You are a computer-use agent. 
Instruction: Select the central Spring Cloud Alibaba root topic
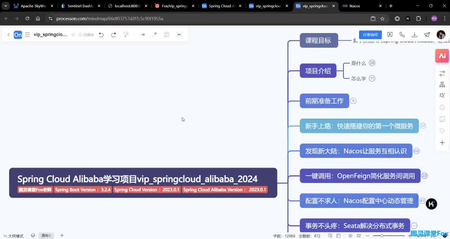coord(143,183)
